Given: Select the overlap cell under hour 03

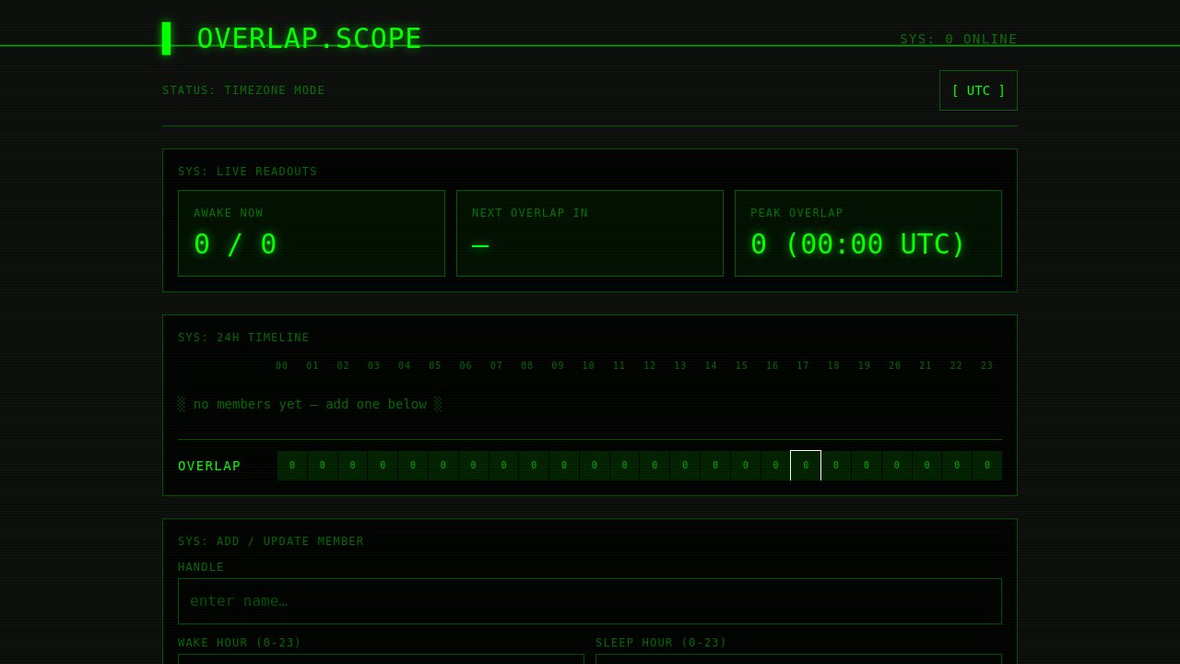Looking at the screenshot, I should pos(383,466).
